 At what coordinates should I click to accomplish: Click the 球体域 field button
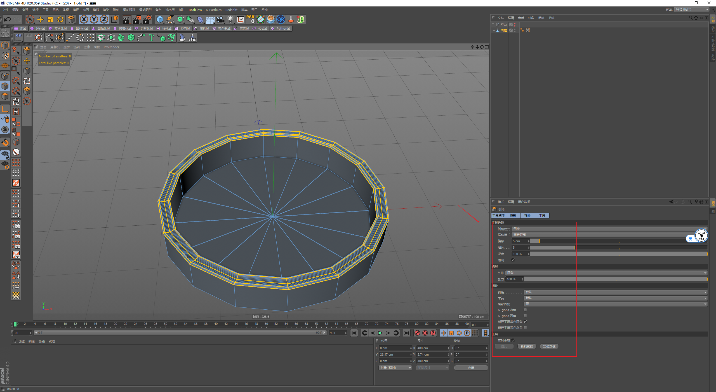(x=38, y=29)
